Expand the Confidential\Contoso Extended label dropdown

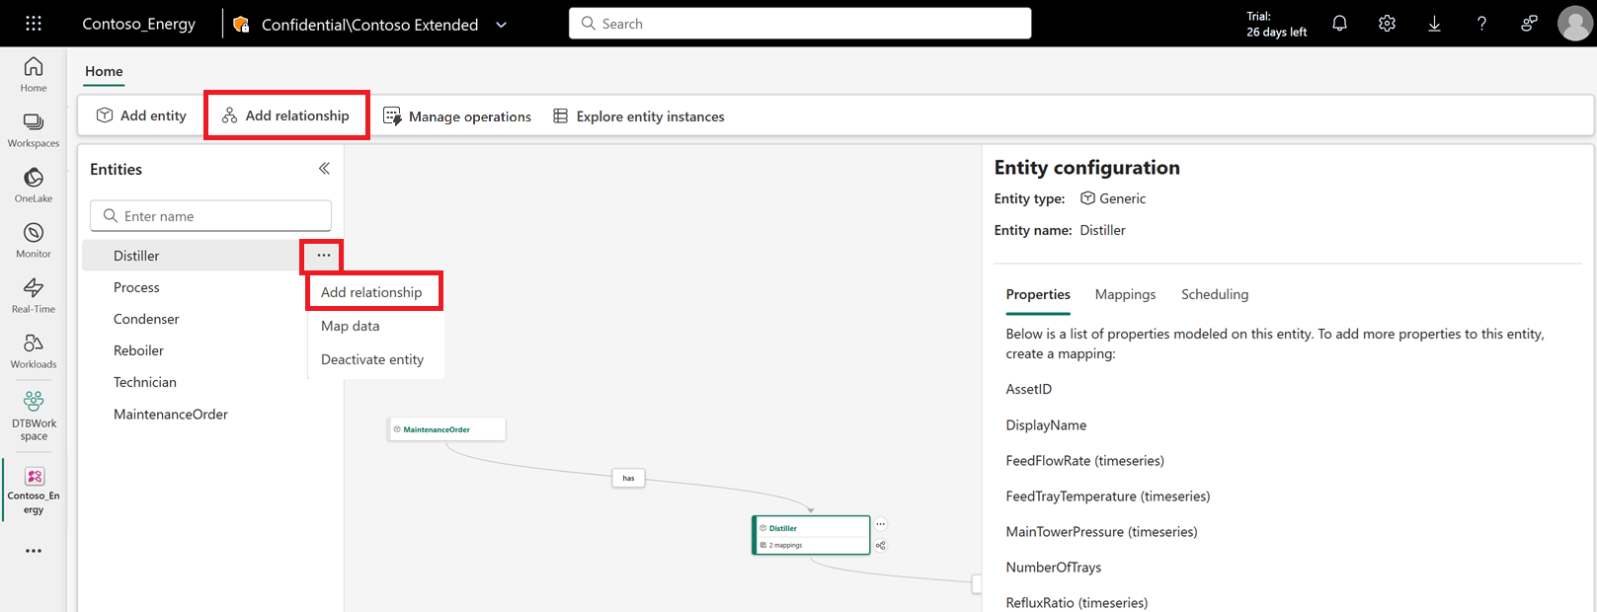pyautogui.click(x=501, y=25)
